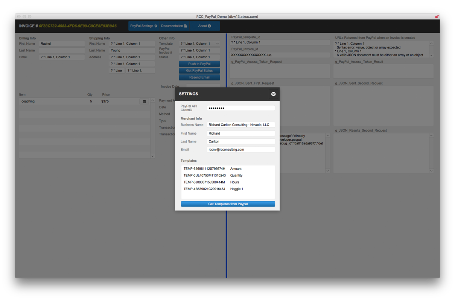
Task: Click the PayPal API ClientID password field
Action: click(241, 108)
